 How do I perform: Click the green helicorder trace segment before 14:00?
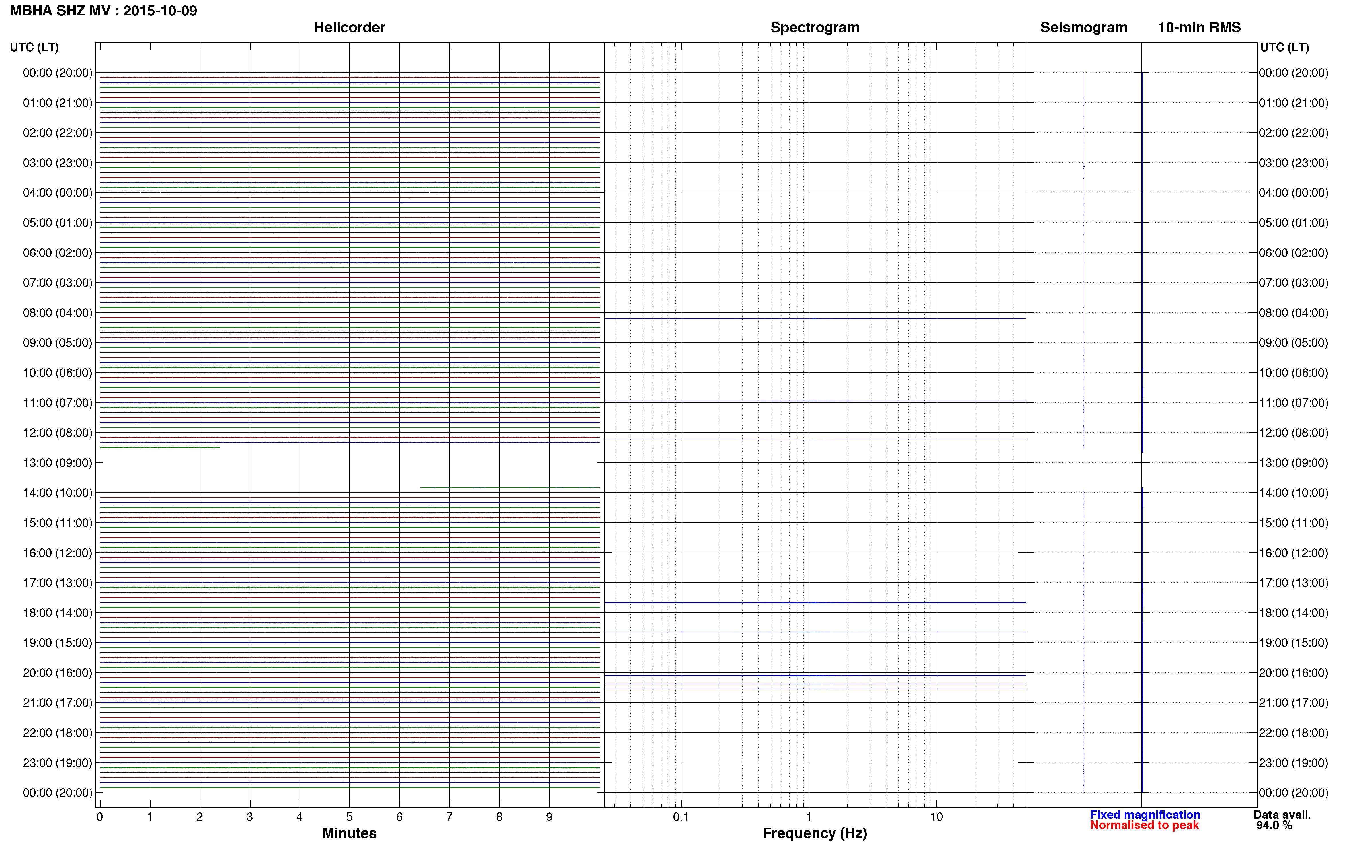pos(509,487)
